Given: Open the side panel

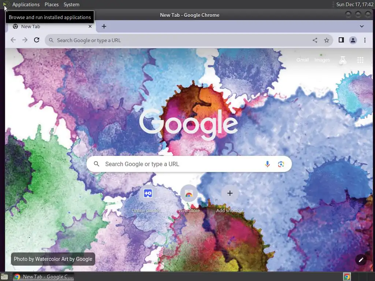Looking at the screenshot, I should tap(341, 40).
